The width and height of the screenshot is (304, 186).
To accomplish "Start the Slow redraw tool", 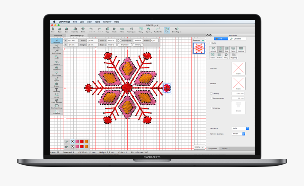I will tap(57, 74).
